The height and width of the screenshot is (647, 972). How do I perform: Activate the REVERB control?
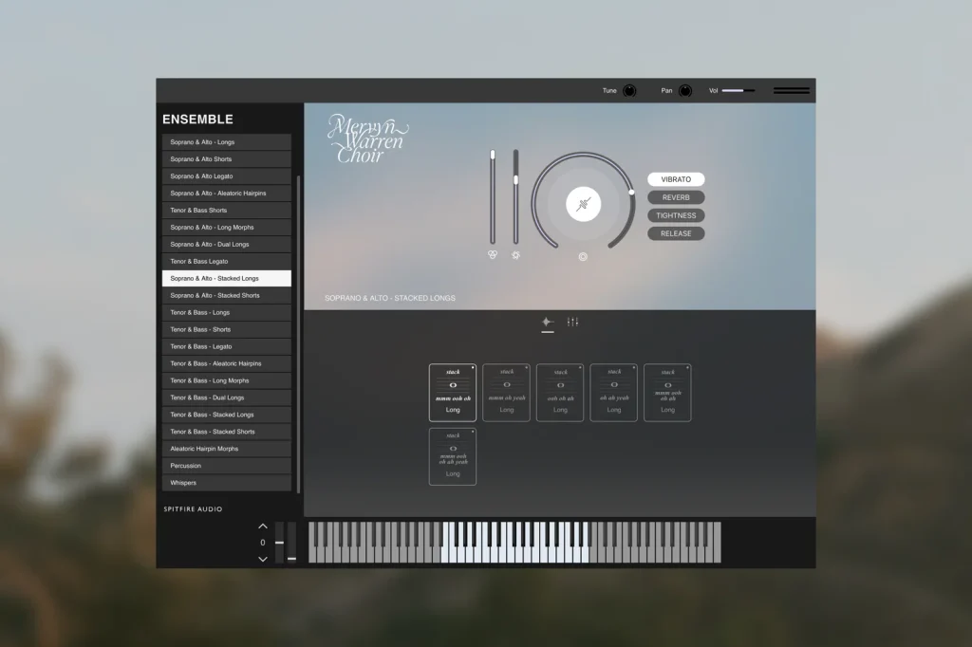point(675,196)
